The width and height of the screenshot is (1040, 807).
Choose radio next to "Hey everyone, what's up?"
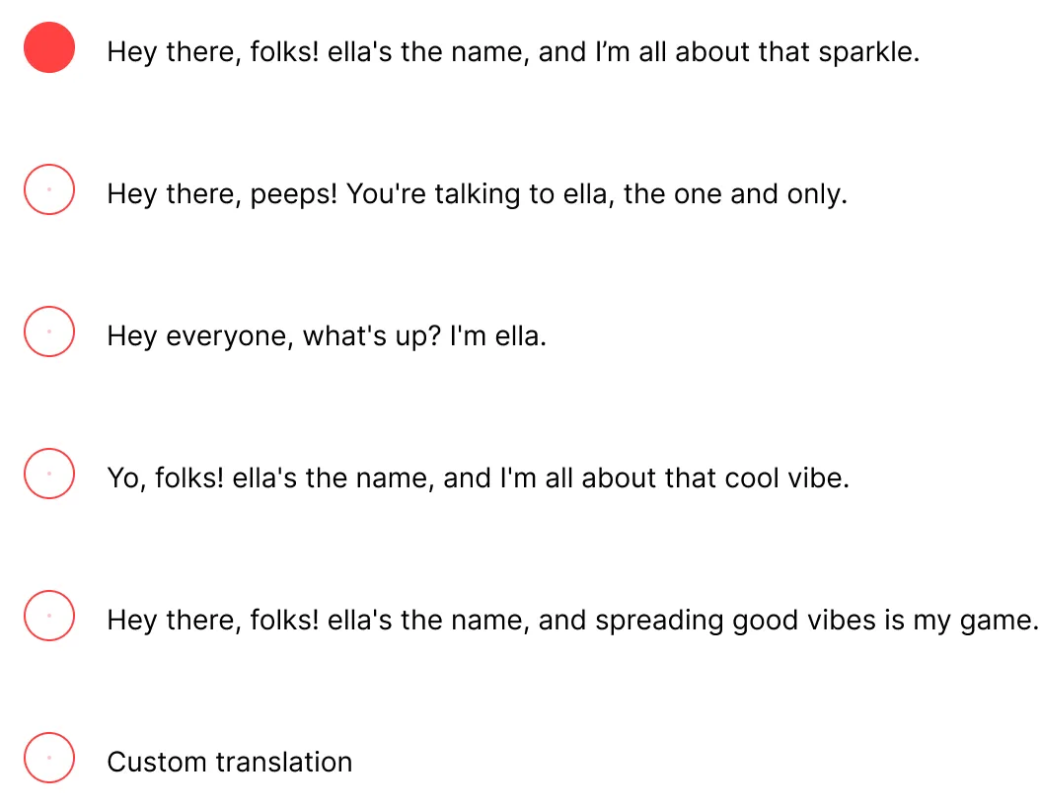[49, 331]
